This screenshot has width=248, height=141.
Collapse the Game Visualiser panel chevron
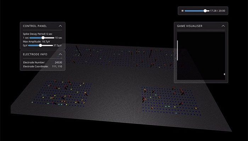pyautogui.click(x=223, y=26)
